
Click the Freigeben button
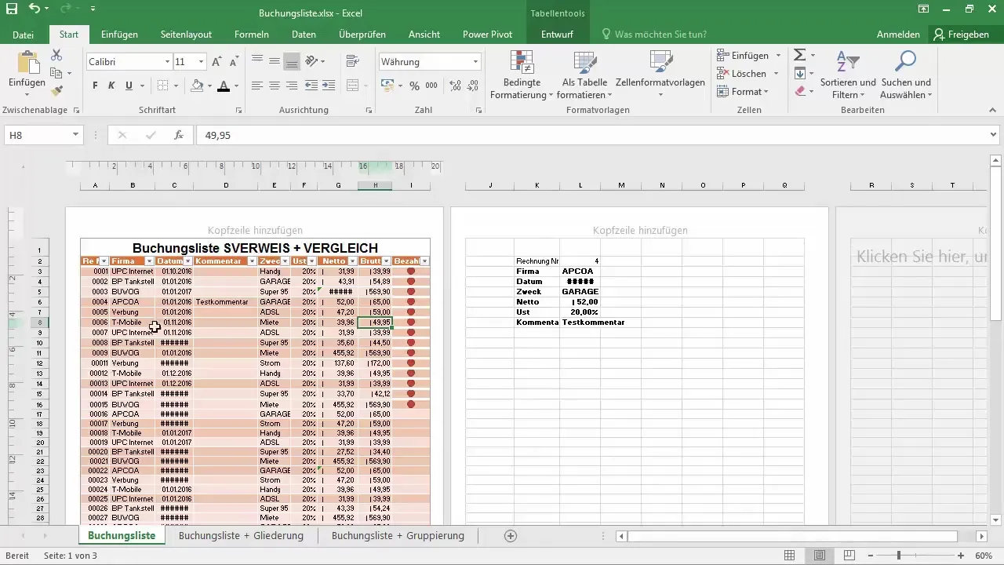point(961,35)
